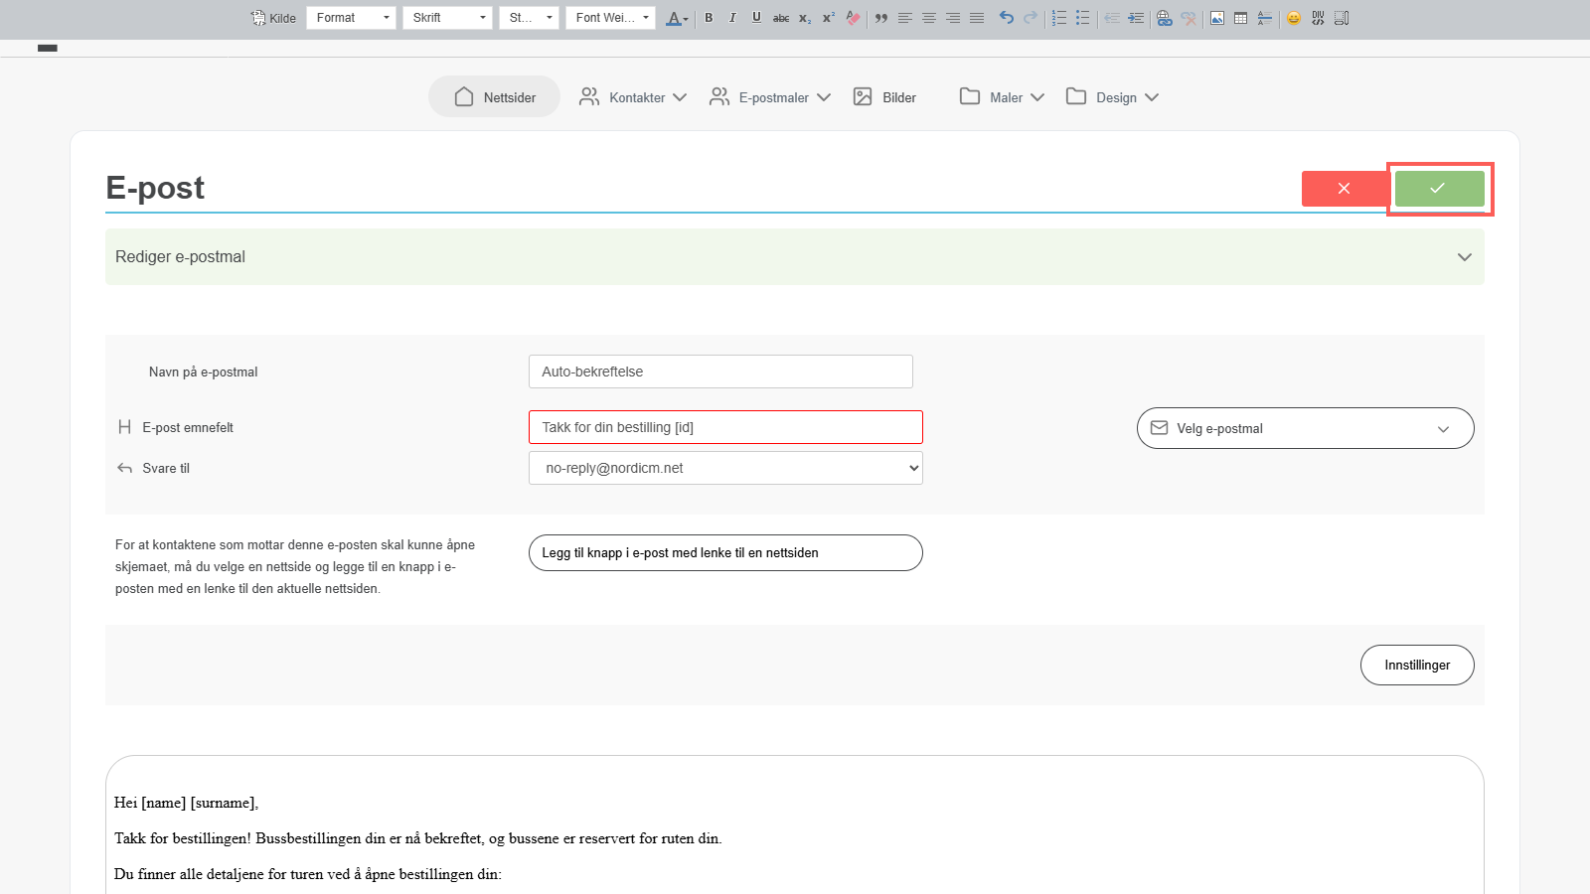Remove formatting with eraser icon

click(x=853, y=18)
